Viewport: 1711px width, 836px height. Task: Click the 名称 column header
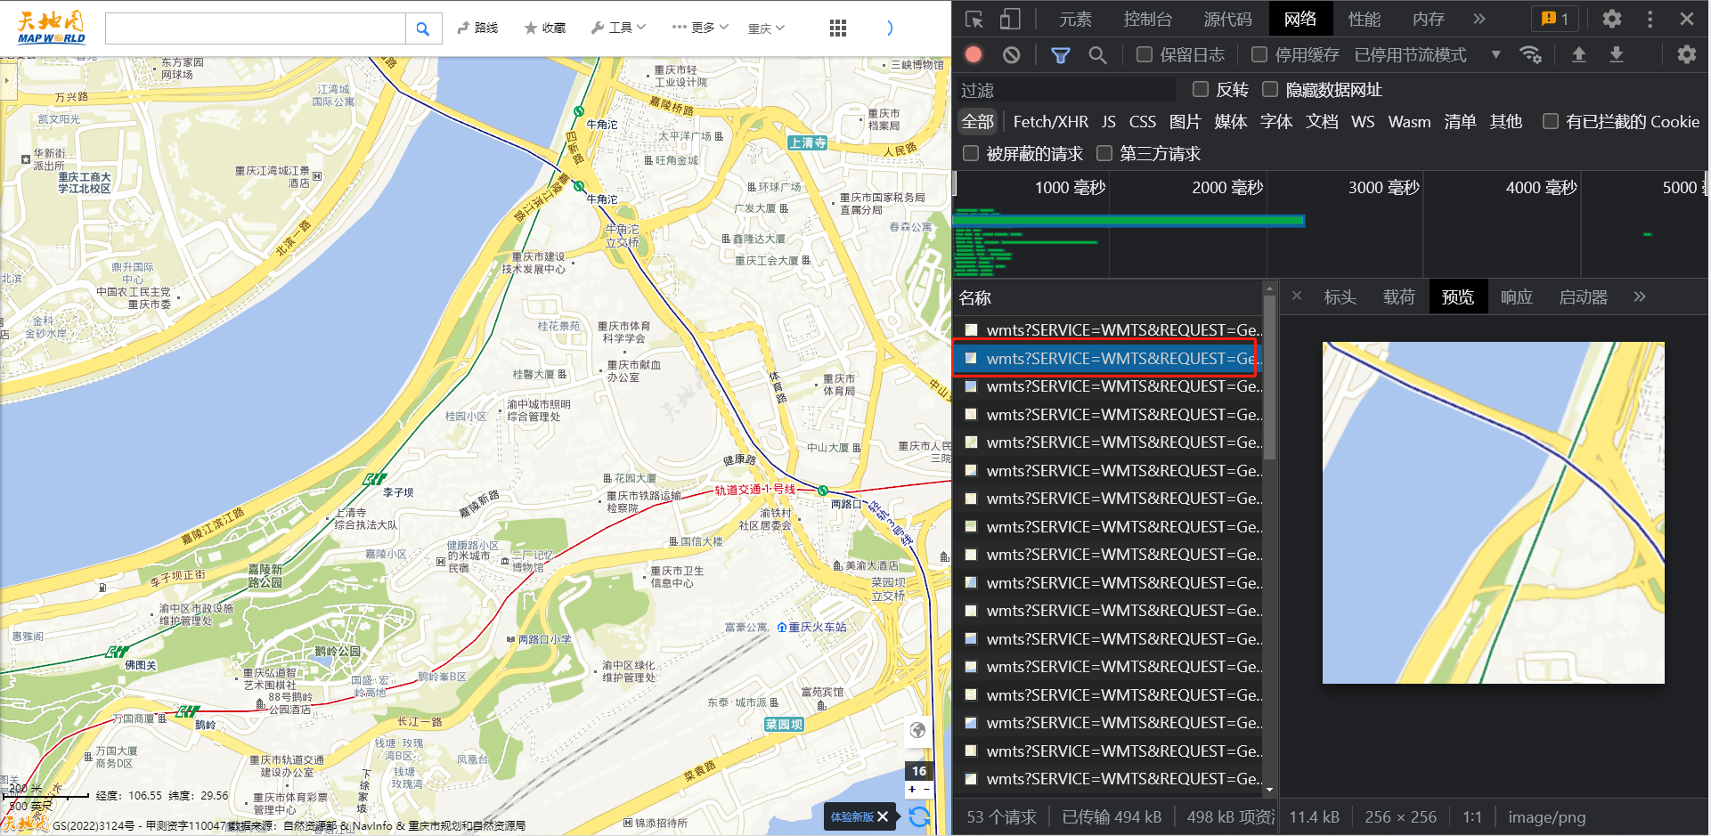point(1109,297)
